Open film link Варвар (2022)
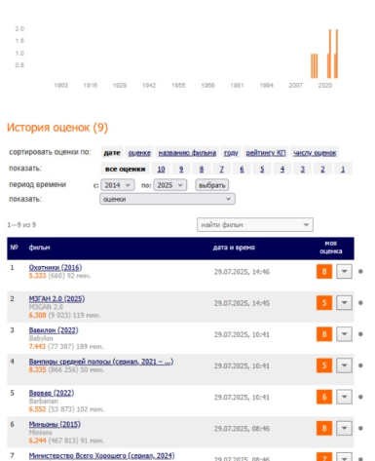Viewport: 375px width, 461px height. pyautogui.click(x=52, y=393)
